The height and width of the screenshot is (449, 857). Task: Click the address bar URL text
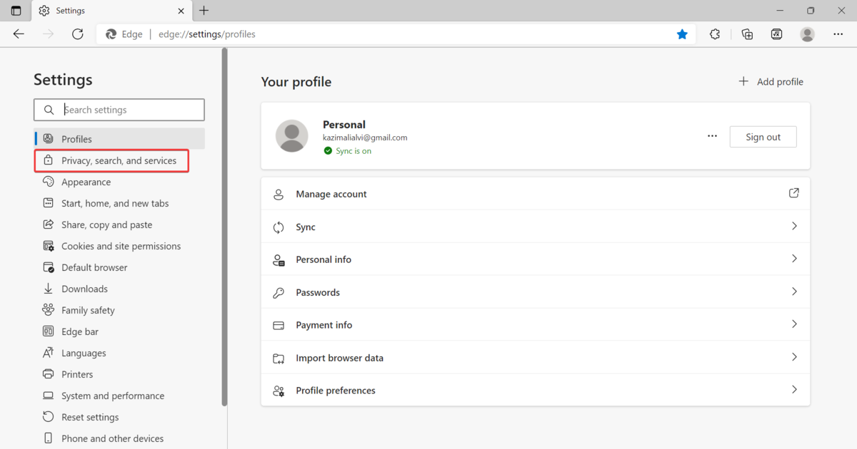tap(207, 34)
